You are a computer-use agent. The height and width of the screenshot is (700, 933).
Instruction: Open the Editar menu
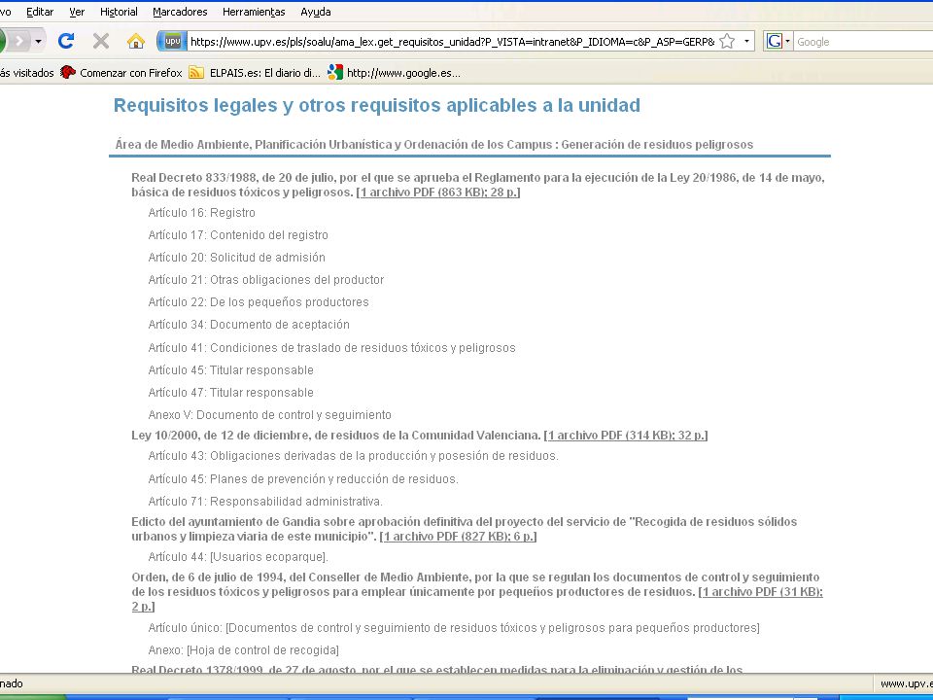[x=40, y=12]
